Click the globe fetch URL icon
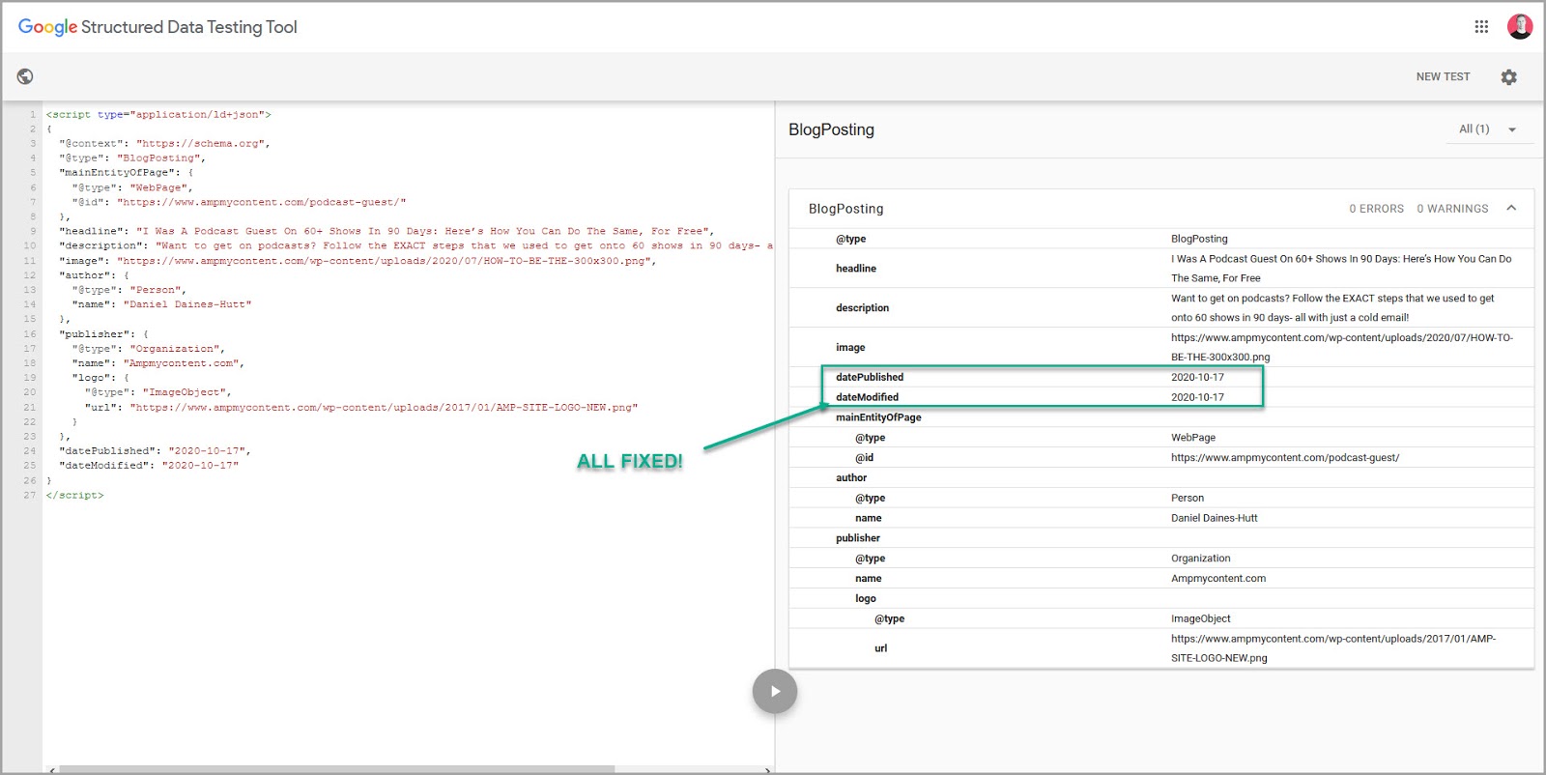This screenshot has height=775, width=1546. [x=25, y=76]
